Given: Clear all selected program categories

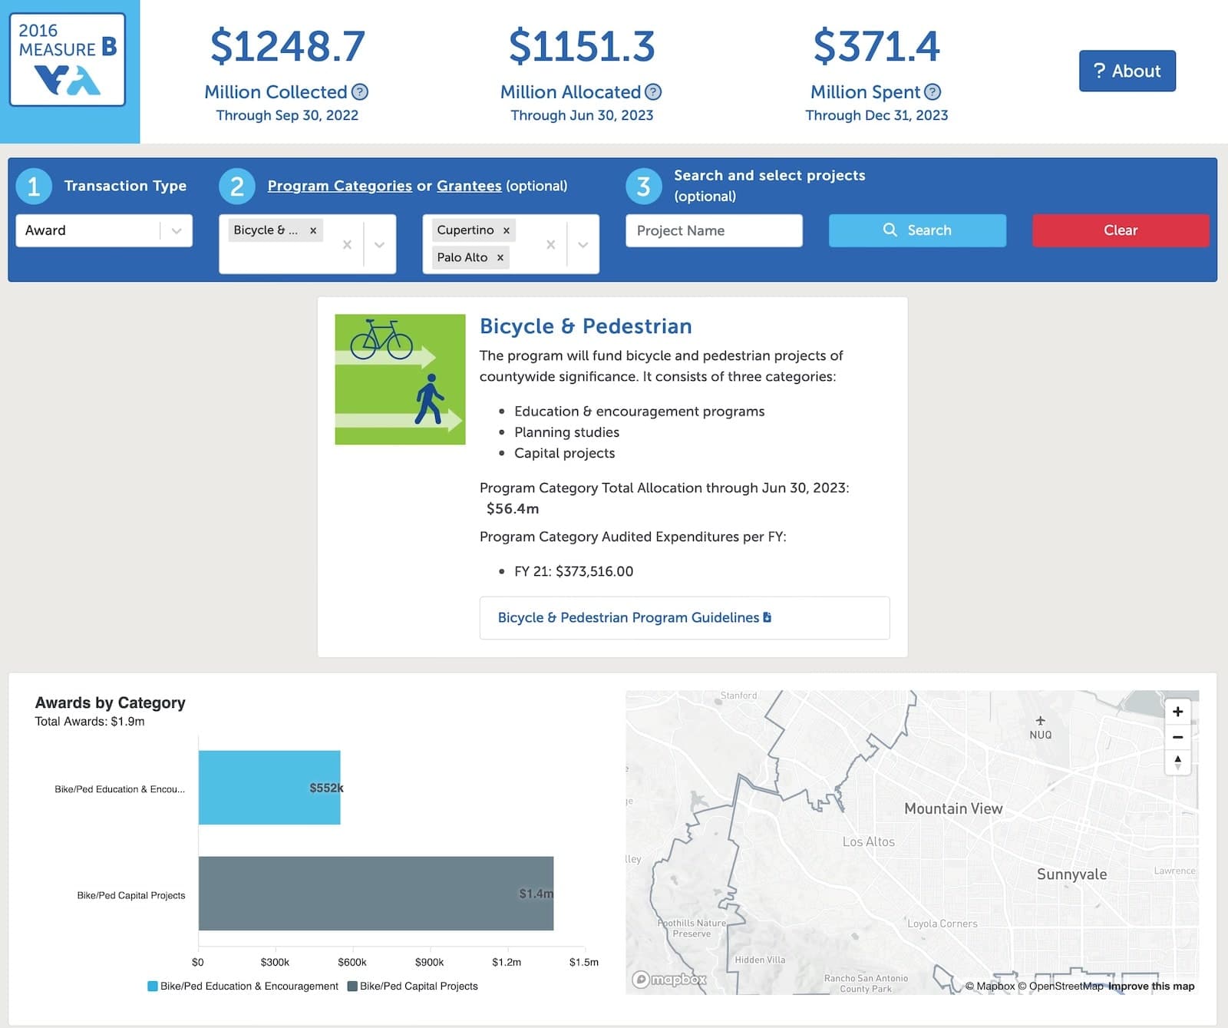Looking at the screenshot, I should (x=347, y=244).
